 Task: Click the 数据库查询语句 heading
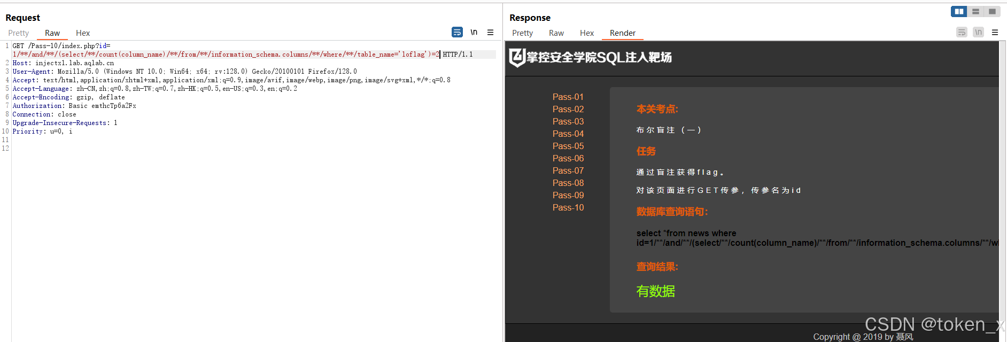[x=672, y=212]
